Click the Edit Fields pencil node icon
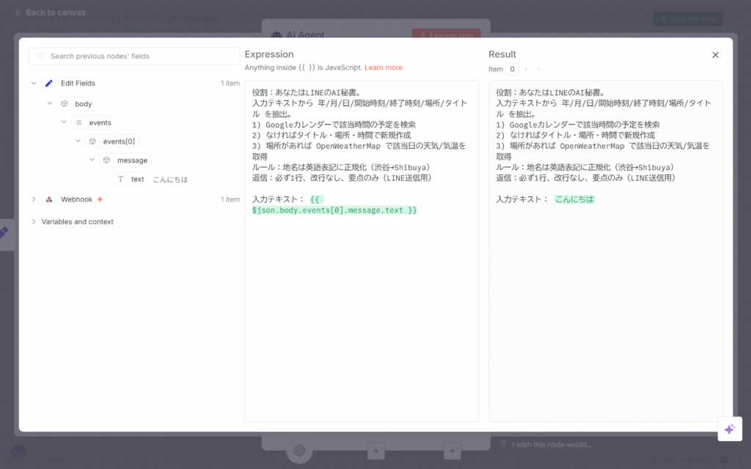Image resolution: width=751 pixels, height=469 pixels. coord(49,84)
